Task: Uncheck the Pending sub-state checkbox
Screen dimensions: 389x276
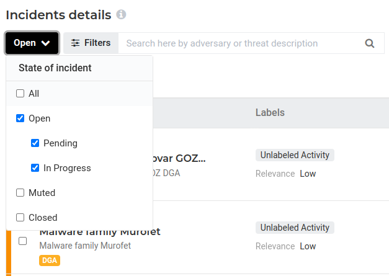Action: pos(35,143)
